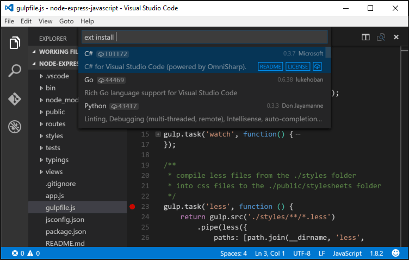This screenshot has height=260, width=409.
Task: Toggle the breakpoint on line 23
Action: pyautogui.click(x=132, y=207)
